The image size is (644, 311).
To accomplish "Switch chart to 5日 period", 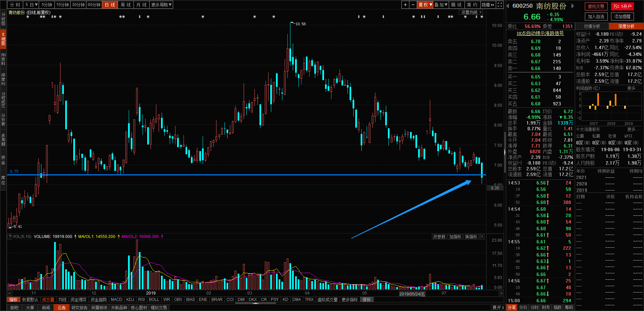I will pos(31,5).
